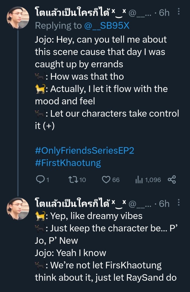Image resolution: width=190 pixels, height=292 pixels.
Task: Open the @__SB95X mention link
Action: tap(107, 26)
